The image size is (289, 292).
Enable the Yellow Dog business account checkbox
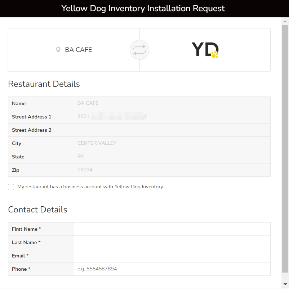pyautogui.click(x=11, y=187)
